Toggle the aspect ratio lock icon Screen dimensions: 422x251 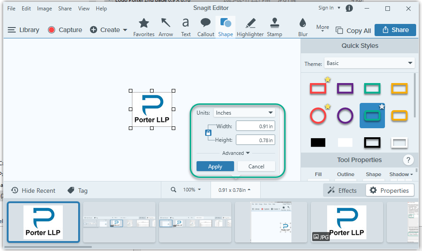coord(208,133)
